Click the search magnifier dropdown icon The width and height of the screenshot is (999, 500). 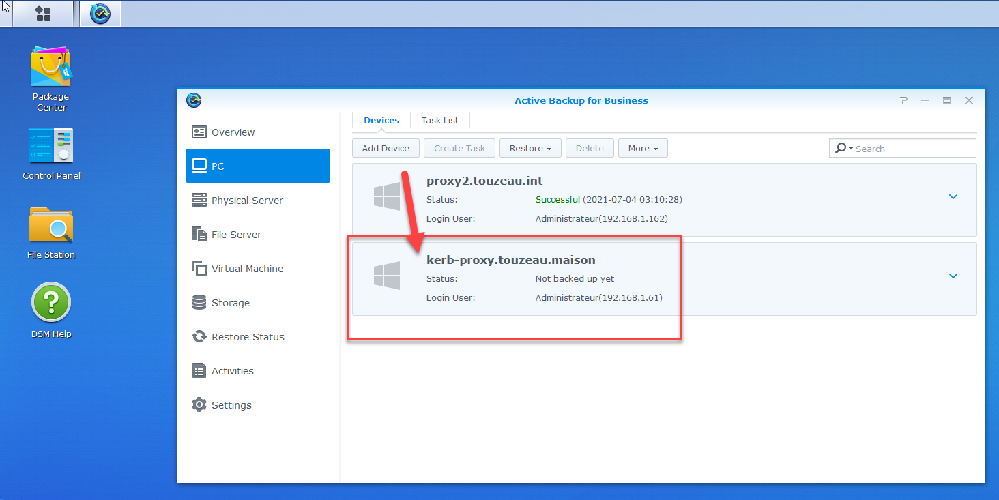pyautogui.click(x=843, y=148)
